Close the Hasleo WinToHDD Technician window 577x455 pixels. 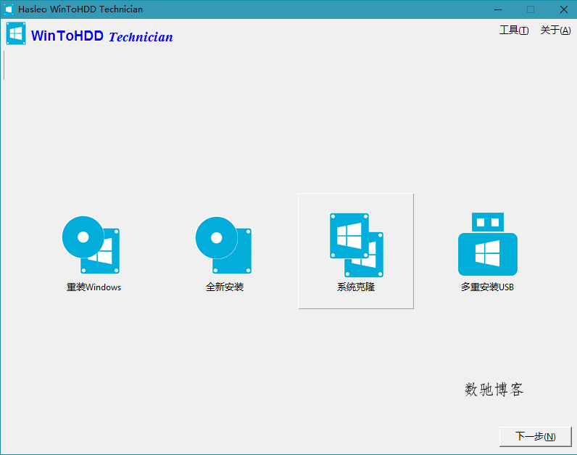pos(564,9)
